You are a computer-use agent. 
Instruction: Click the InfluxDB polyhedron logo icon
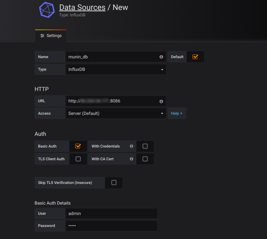47,10
